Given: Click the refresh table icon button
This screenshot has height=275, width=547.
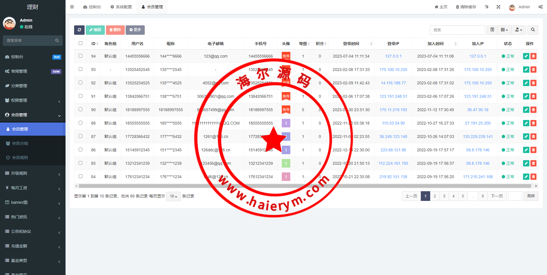Looking at the screenshot, I should point(79,30).
